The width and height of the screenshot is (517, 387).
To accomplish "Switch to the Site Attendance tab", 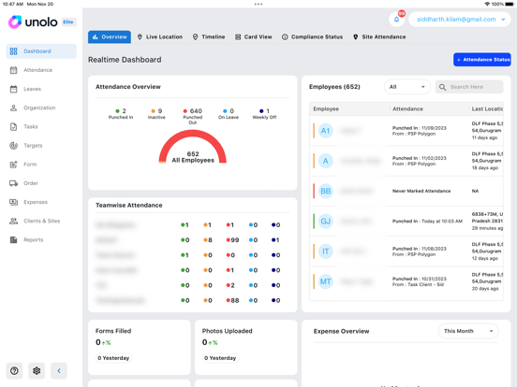I will [379, 36].
